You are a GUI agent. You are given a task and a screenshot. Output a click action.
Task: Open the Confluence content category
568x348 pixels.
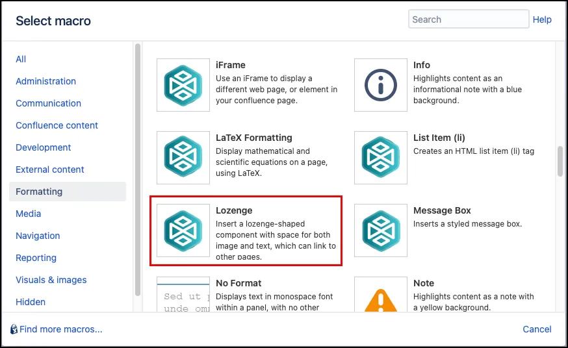click(57, 125)
